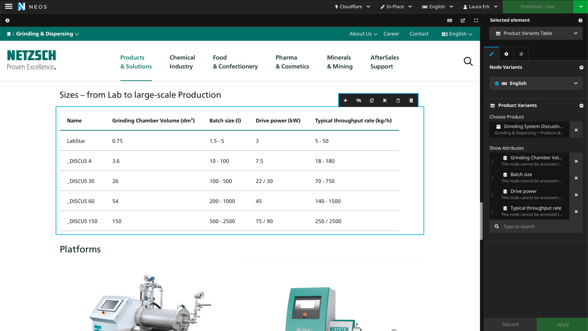The height and width of the screenshot is (331, 588).
Task: Click the Published - Live button
Action: [537, 7]
